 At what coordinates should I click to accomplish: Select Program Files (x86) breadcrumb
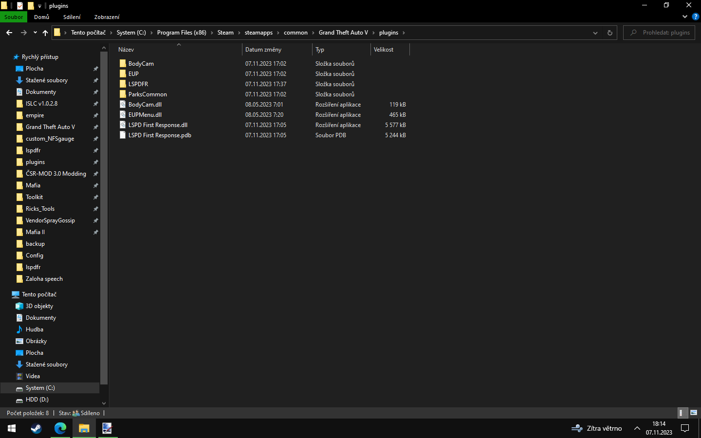coord(182,33)
